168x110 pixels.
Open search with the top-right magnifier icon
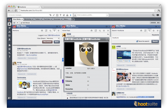pos(153,15)
